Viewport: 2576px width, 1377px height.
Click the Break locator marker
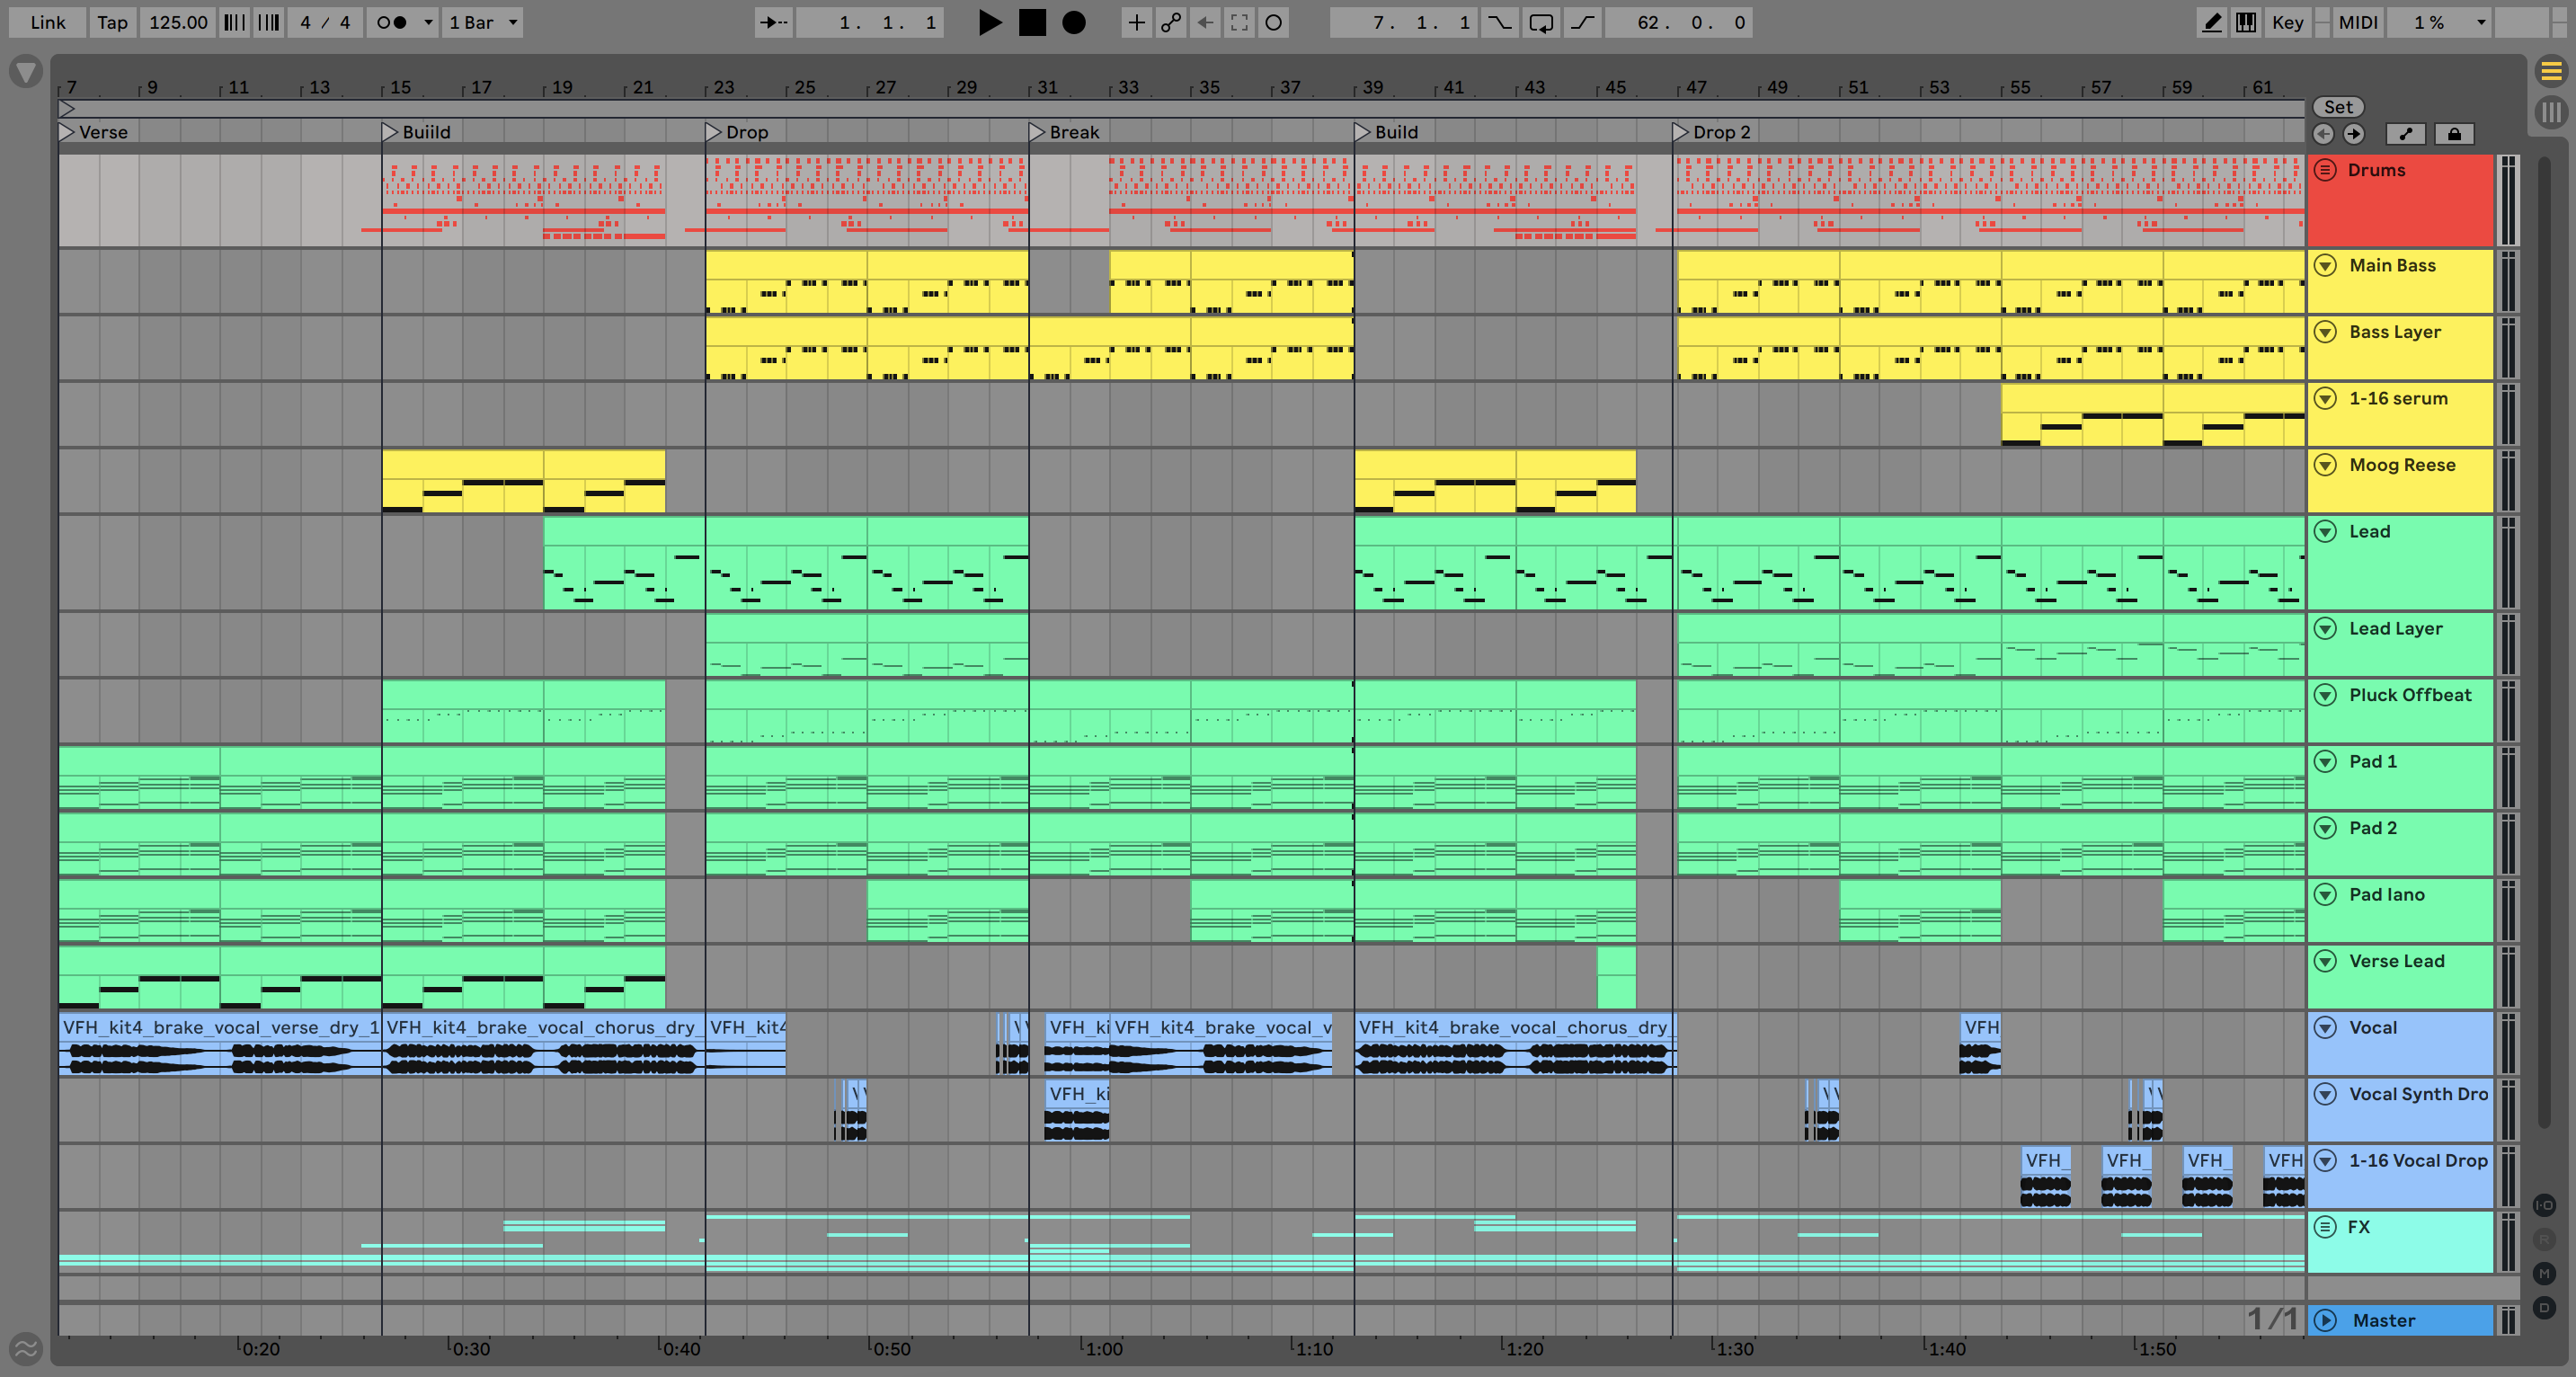[x=1037, y=132]
